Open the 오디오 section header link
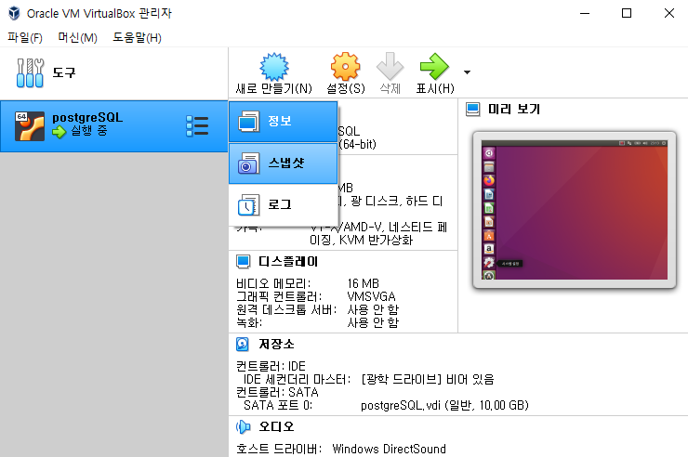Screen dimensions: 688x457 (276, 426)
